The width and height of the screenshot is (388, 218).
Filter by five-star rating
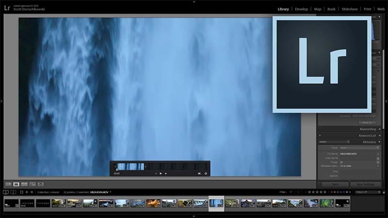tap(325, 192)
